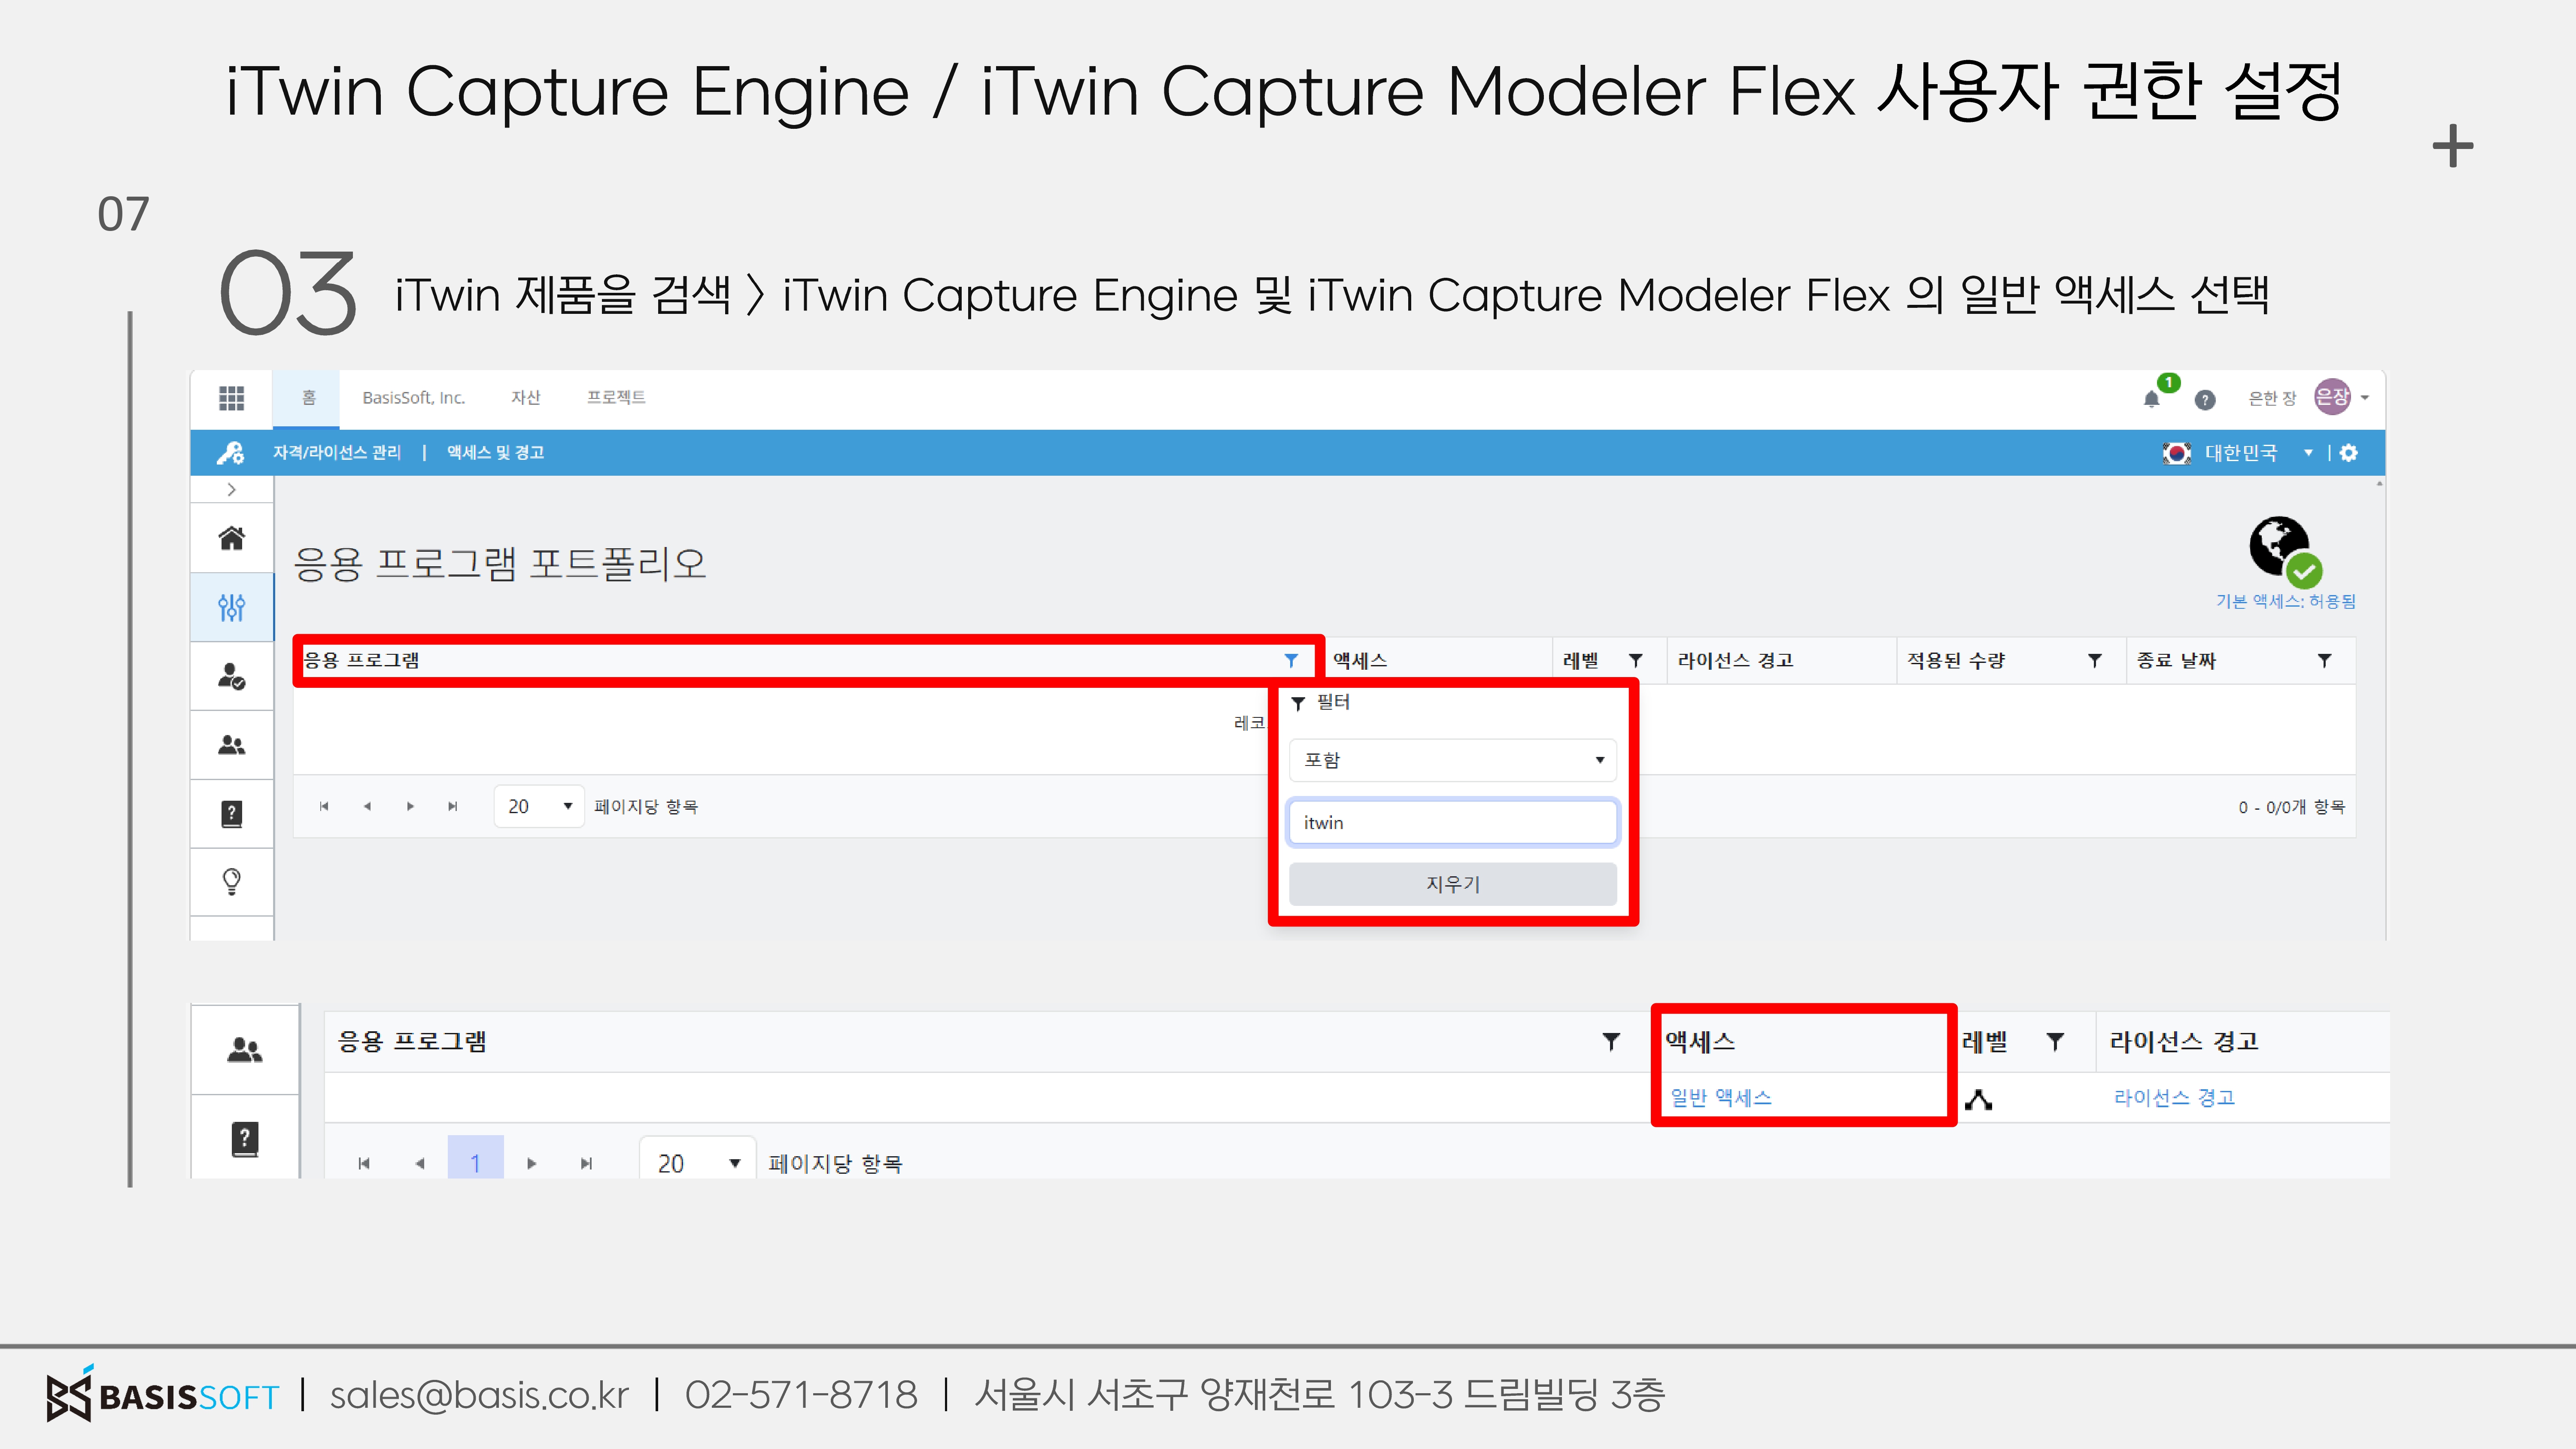Open the 포함 filter condition dropdown
The width and height of the screenshot is (2576, 1449).
(1452, 760)
